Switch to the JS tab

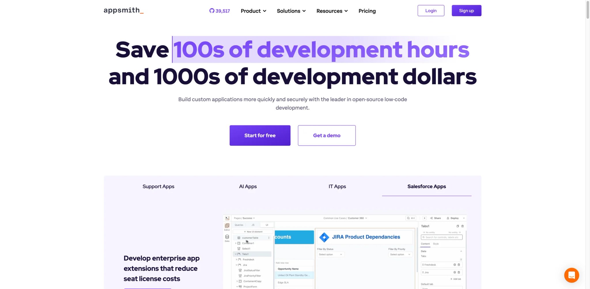[253, 225]
